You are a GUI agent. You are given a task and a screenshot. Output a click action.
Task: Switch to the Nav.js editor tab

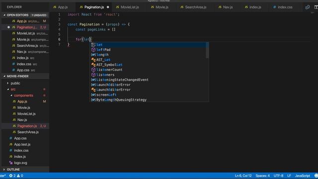tap(226, 7)
